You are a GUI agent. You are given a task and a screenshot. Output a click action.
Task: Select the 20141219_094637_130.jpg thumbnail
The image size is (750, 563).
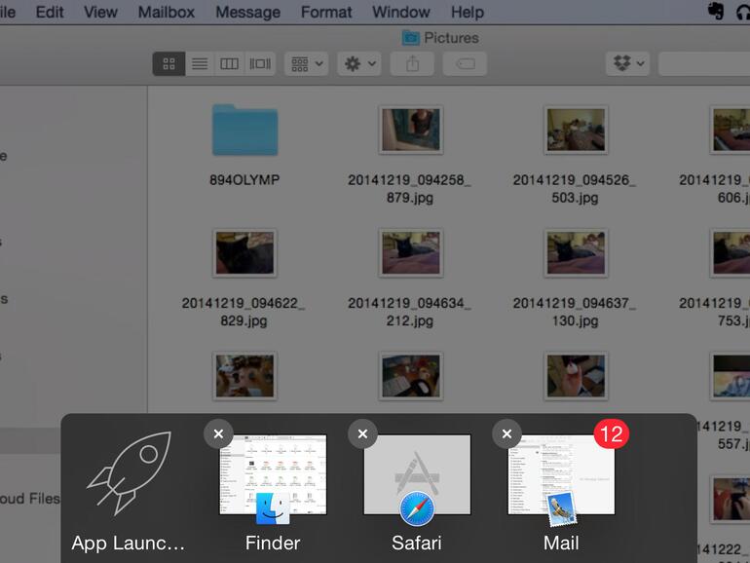(x=576, y=253)
